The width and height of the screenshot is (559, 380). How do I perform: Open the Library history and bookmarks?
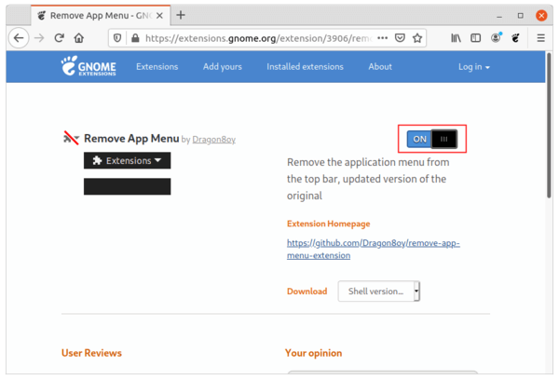tap(456, 38)
